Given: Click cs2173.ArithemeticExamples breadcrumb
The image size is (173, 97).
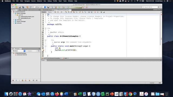Looking at the screenshot, I should (x=52, y=58).
